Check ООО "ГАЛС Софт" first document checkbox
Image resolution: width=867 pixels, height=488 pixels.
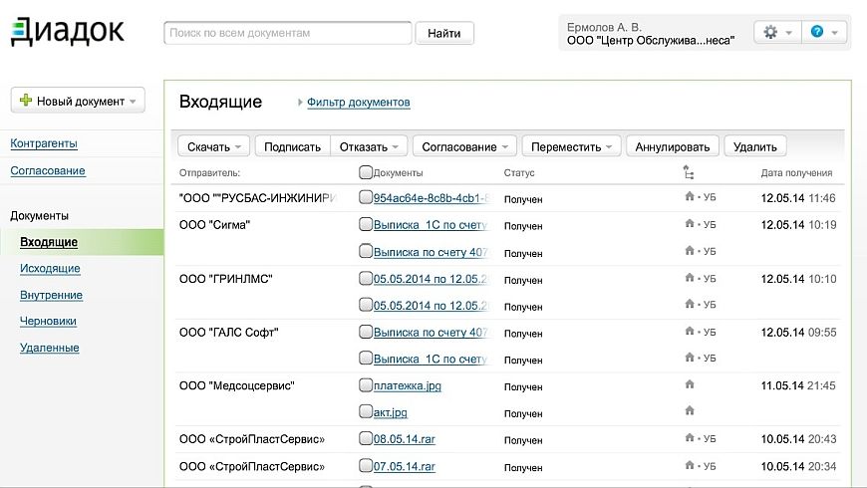coord(366,332)
